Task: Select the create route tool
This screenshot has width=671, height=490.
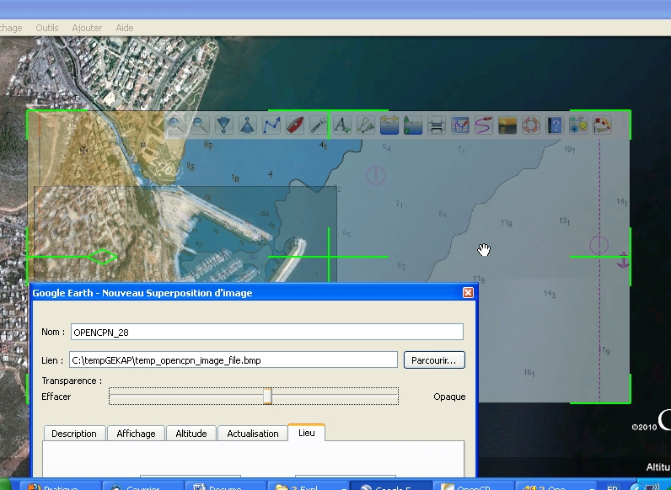Action: pos(271,125)
